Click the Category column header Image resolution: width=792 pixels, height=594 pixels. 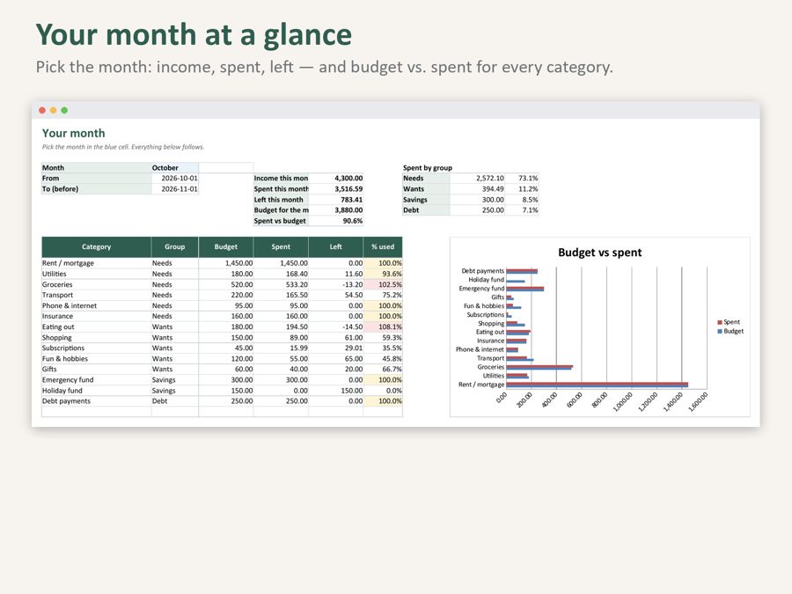coord(97,247)
